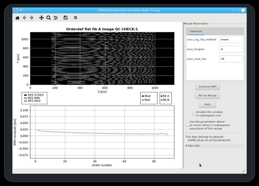Edit the ovsc_max_iter value field

point(231,59)
